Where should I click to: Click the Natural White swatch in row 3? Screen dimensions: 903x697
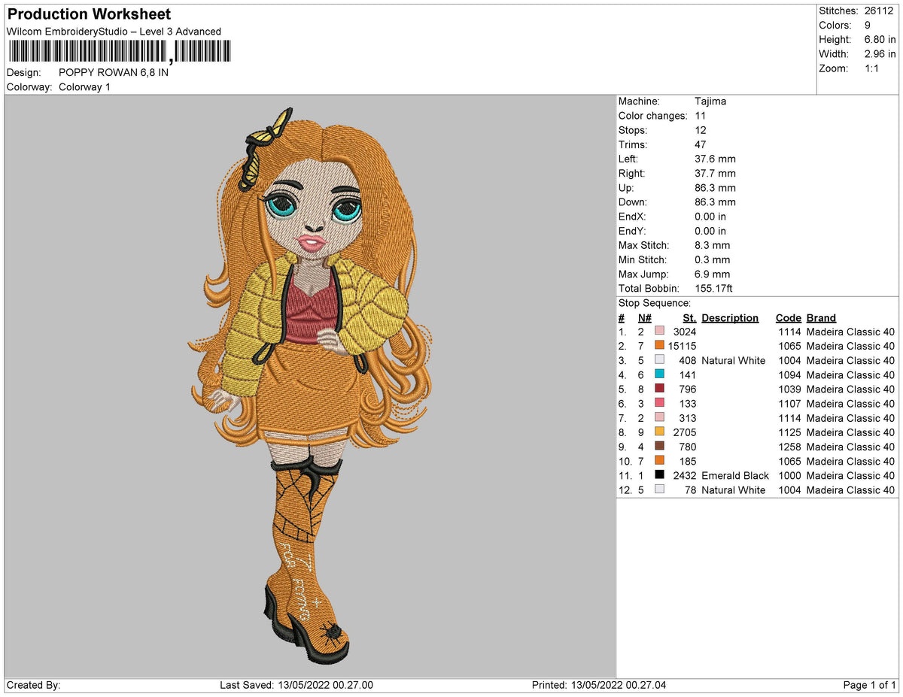(660, 360)
